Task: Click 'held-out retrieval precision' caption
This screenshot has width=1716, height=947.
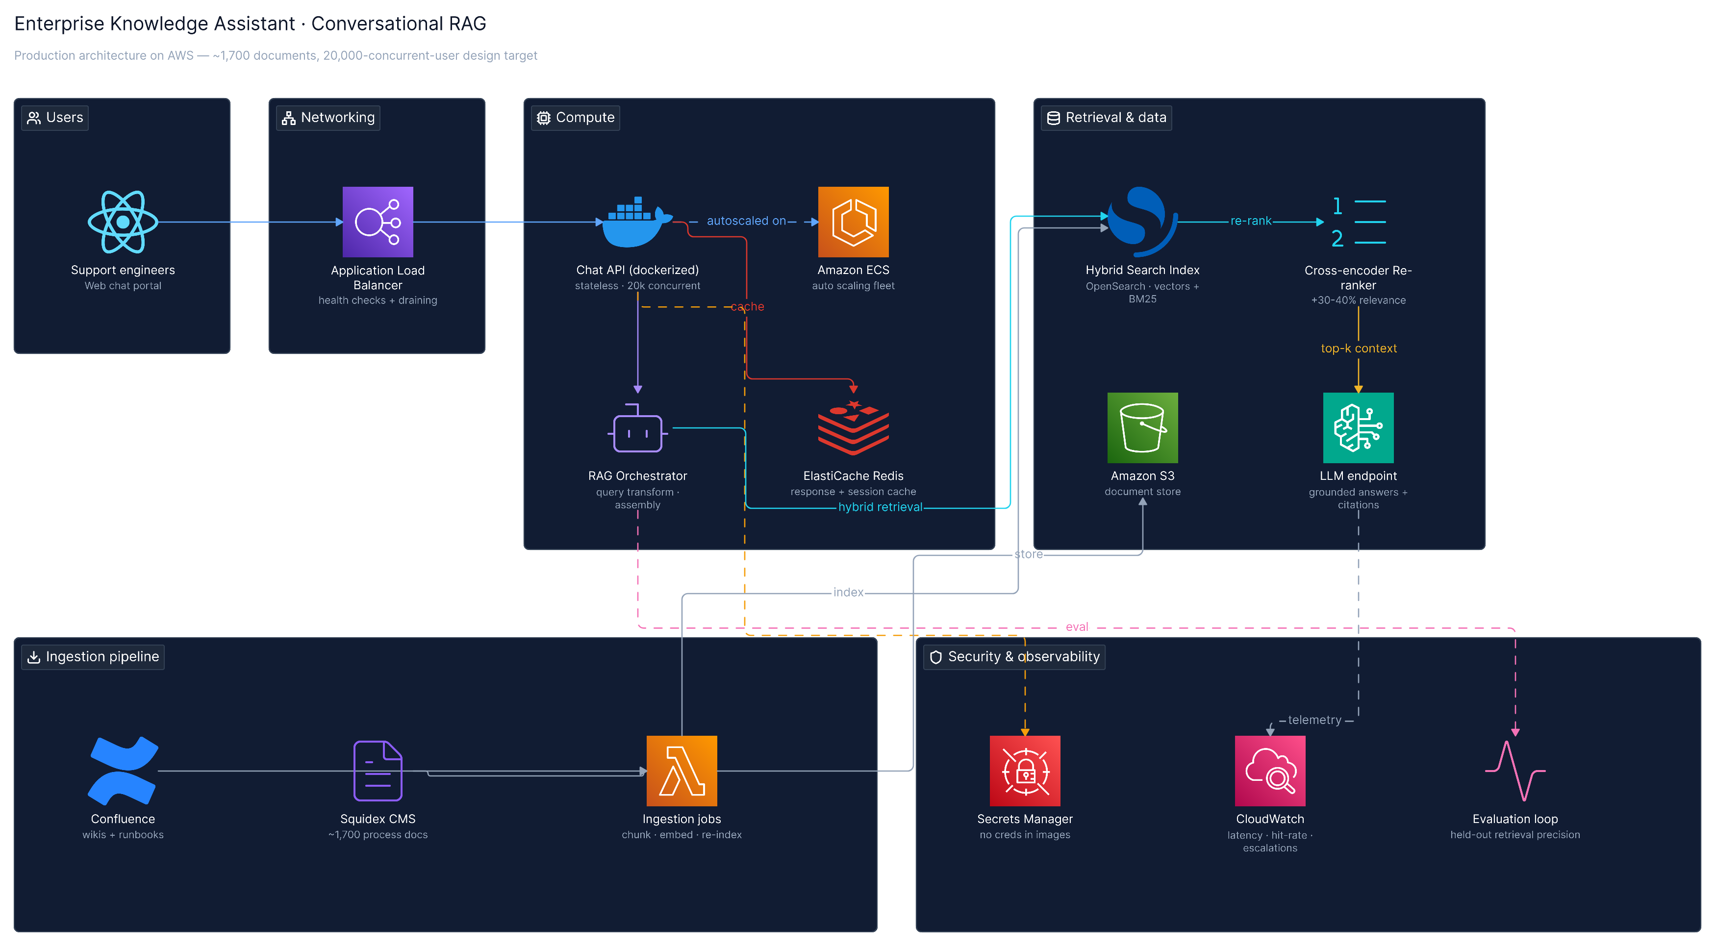Action: [x=1515, y=834]
